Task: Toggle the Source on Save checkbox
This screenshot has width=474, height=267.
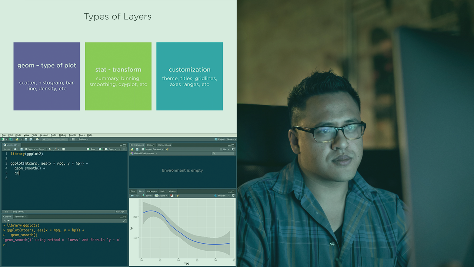Action: [x=26, y=149]
